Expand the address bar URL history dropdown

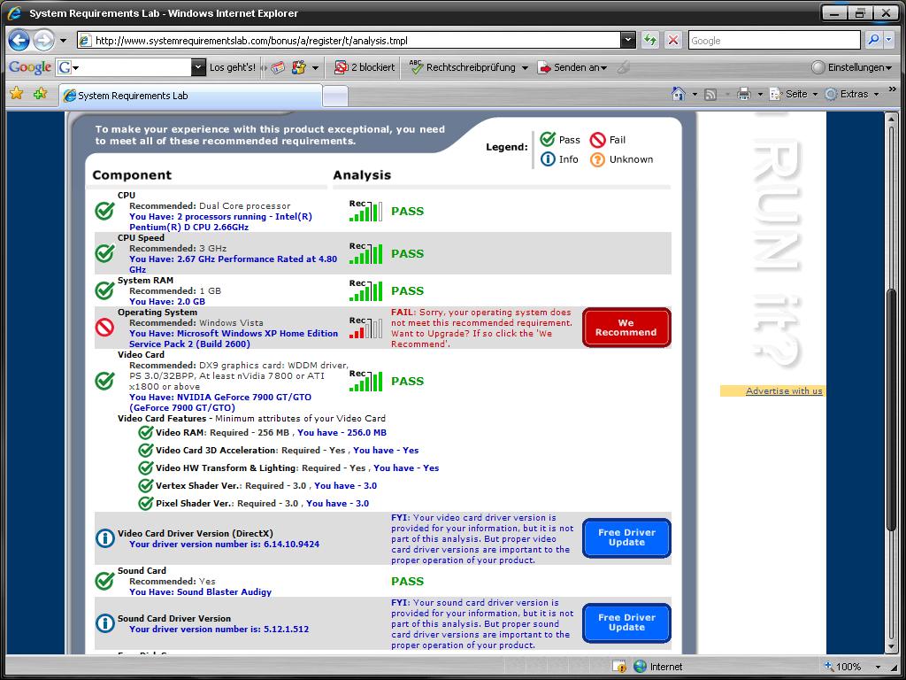[628, 40]
